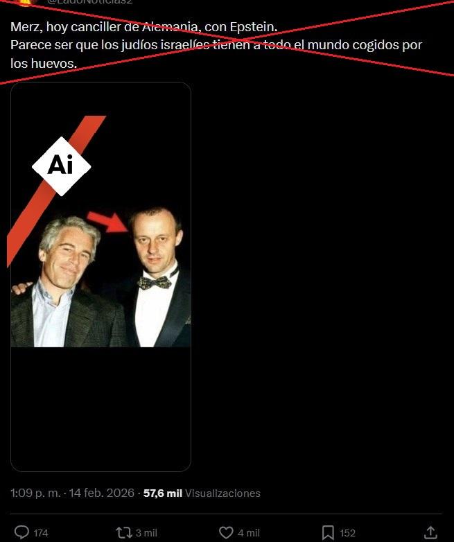Open the 57,6 mil Visualizaciones stats
Image resolution: width=454 pixels, height=542 pixels.
click(202, 493)
